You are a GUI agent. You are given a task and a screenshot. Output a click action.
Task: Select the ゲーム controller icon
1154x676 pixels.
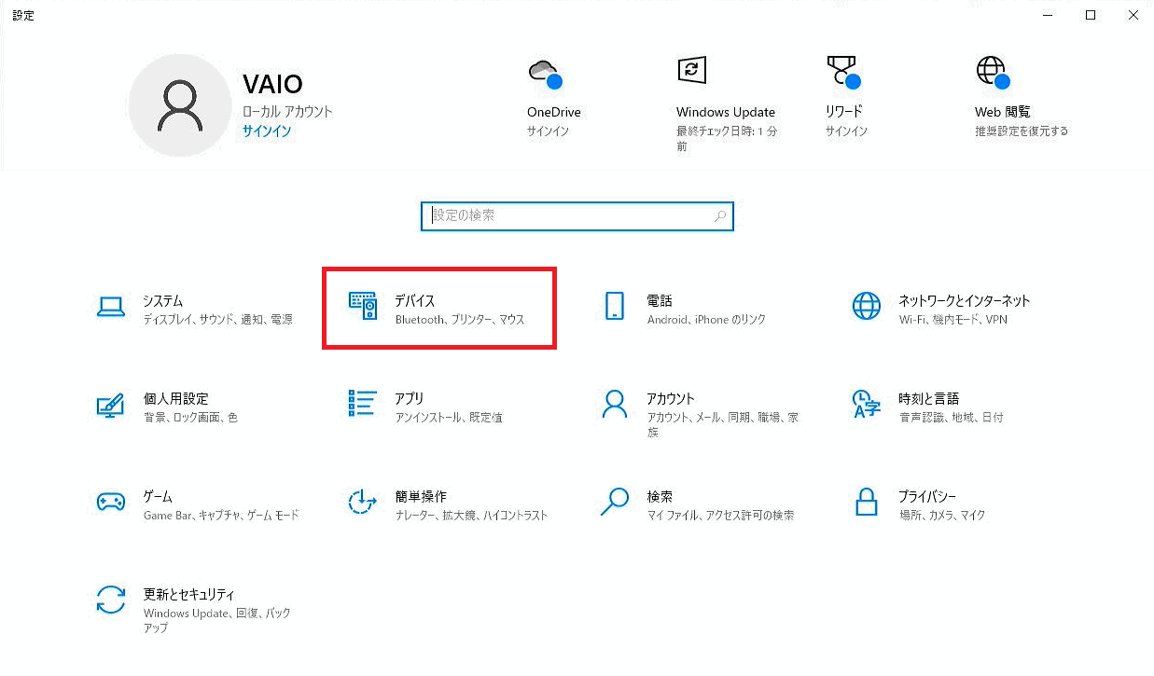[111, 502]
